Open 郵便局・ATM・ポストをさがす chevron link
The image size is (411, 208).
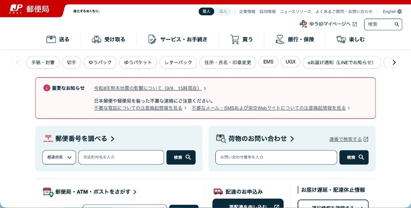click(135, 192)
